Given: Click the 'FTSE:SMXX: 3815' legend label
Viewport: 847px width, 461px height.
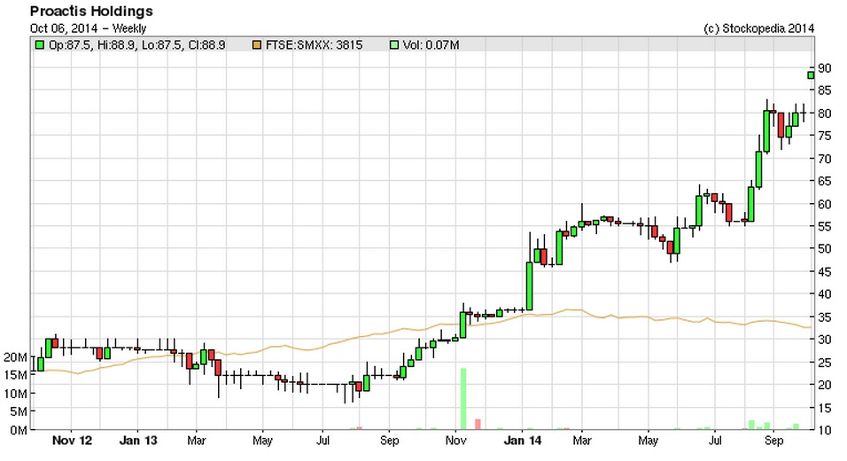Looking at the screenshot, I should tap(314, 45).
